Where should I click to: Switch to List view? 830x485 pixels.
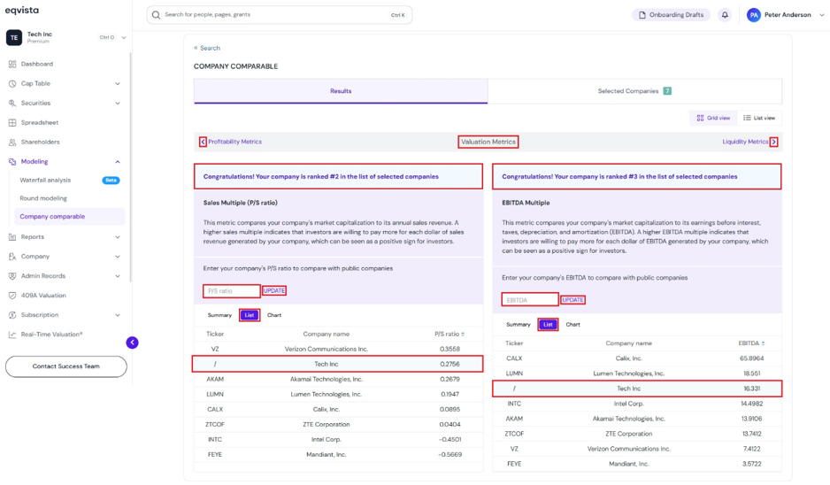(759, 118)
